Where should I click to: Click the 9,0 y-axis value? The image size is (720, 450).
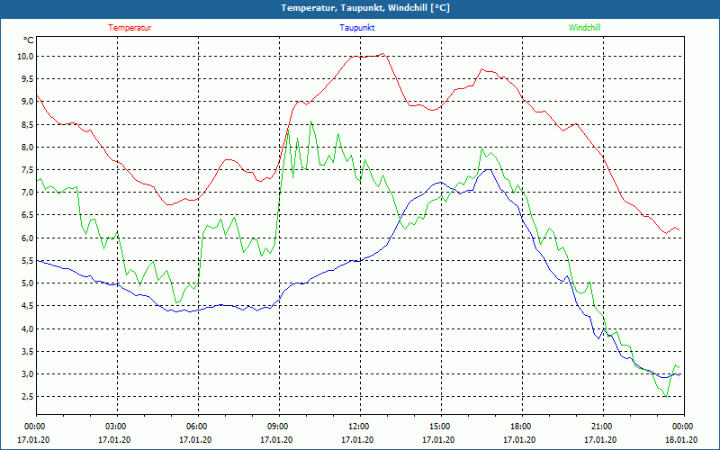(28, 102)
